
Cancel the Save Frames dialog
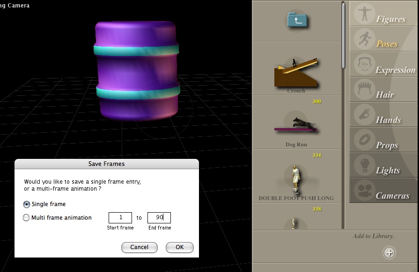tap(139, 247)
